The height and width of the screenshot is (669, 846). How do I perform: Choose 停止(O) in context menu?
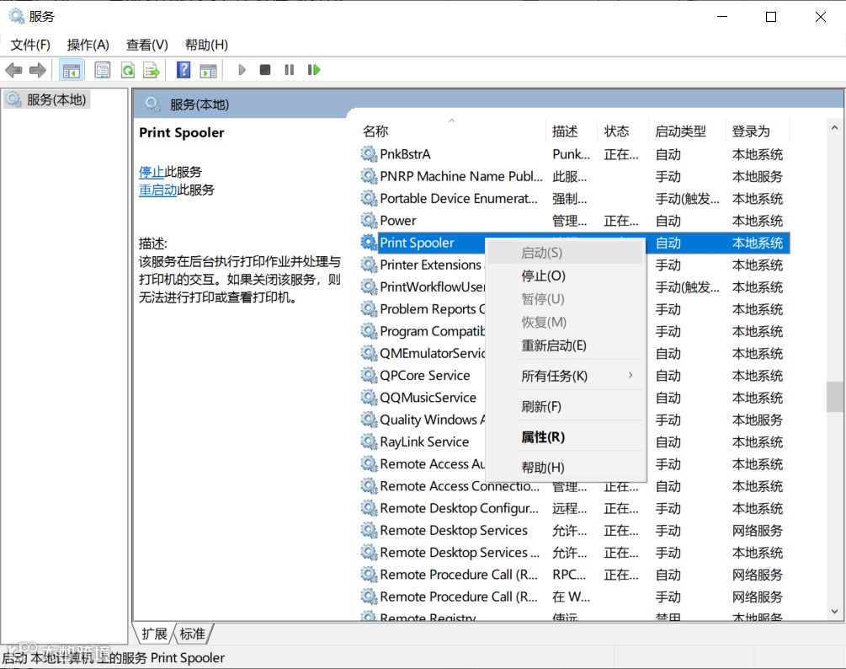(566, 276)
